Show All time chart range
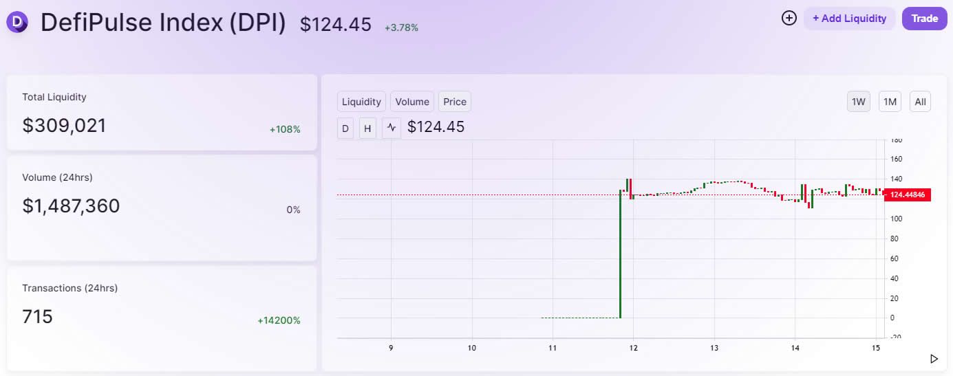The height and width of the screenshot is (376, 953). (x=920, y=102)
